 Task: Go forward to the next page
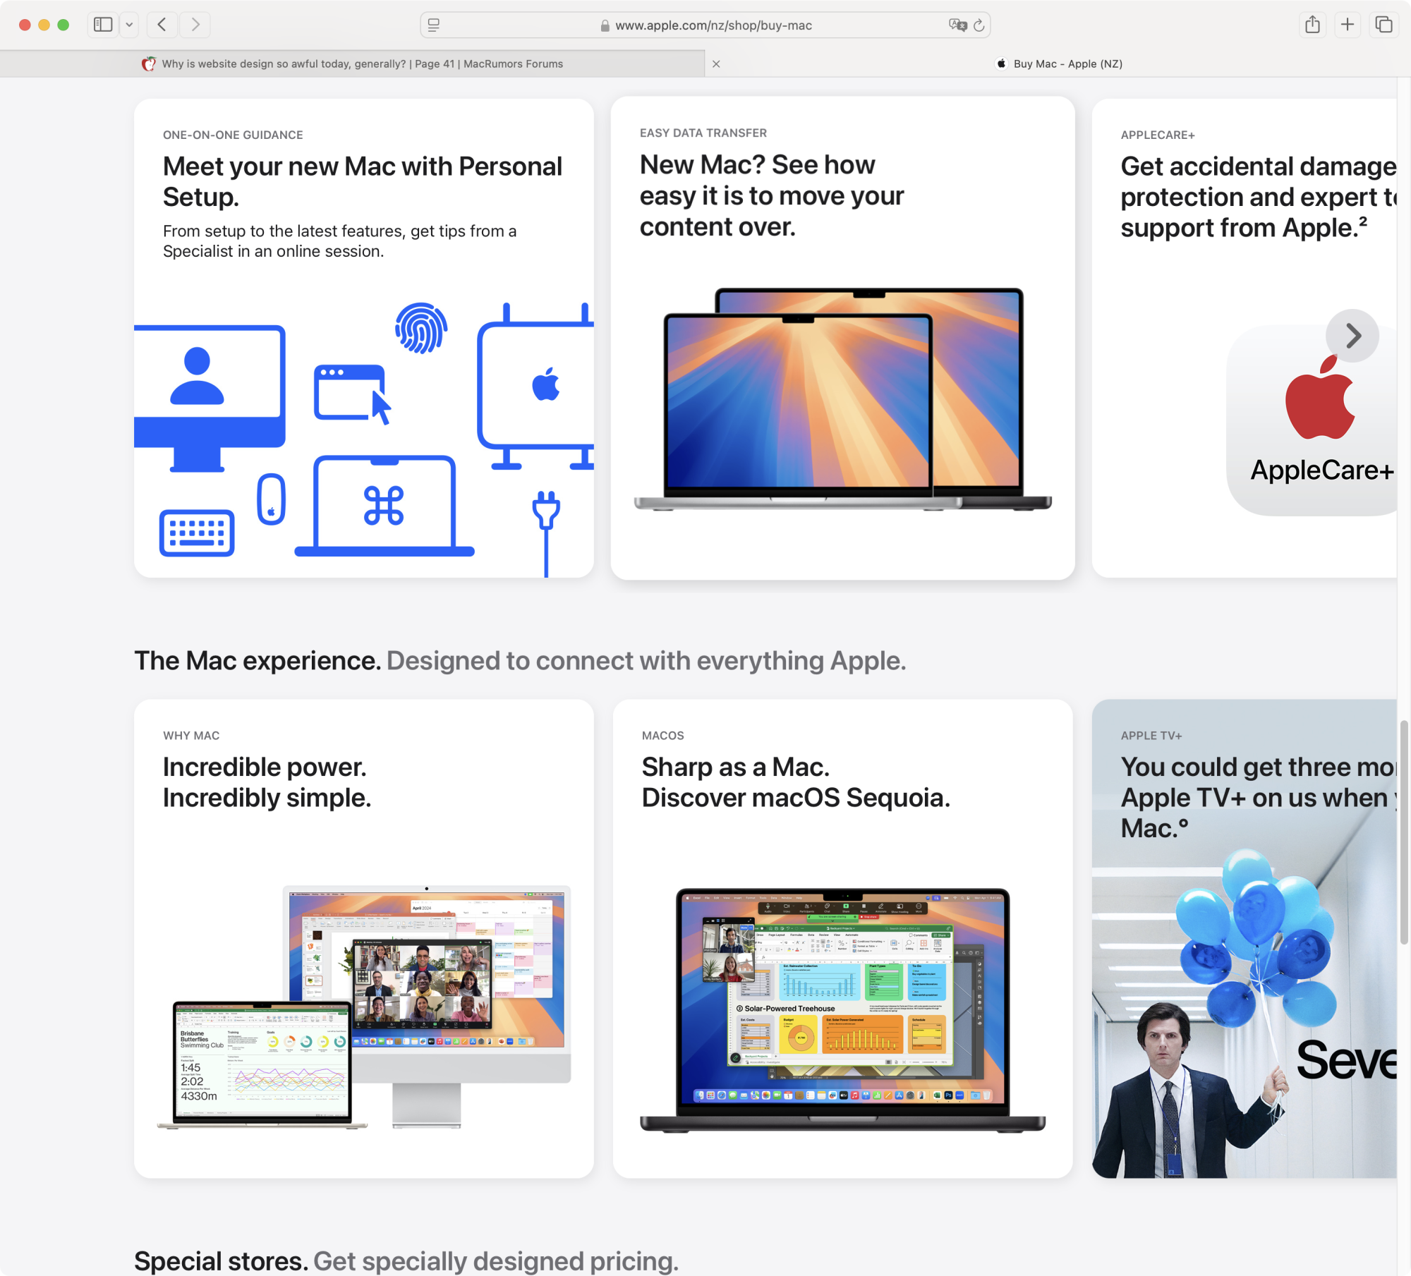(x=195, y=25)
